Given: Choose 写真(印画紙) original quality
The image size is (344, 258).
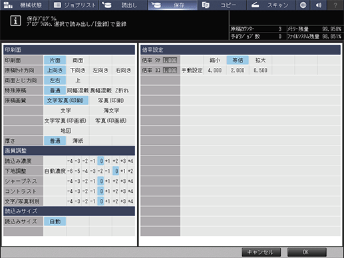Looking at the screenshot, I should pos(112,120).
